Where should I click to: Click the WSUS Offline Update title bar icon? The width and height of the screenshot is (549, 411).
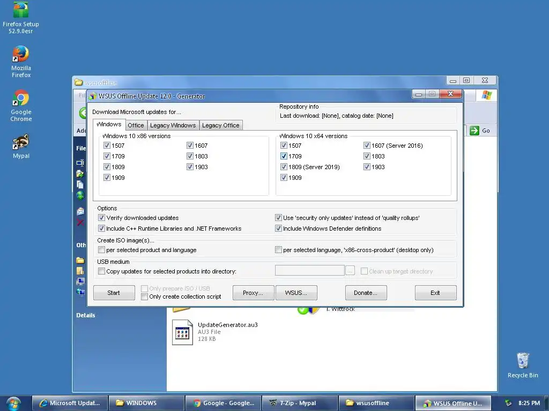[x=92, y=96]
